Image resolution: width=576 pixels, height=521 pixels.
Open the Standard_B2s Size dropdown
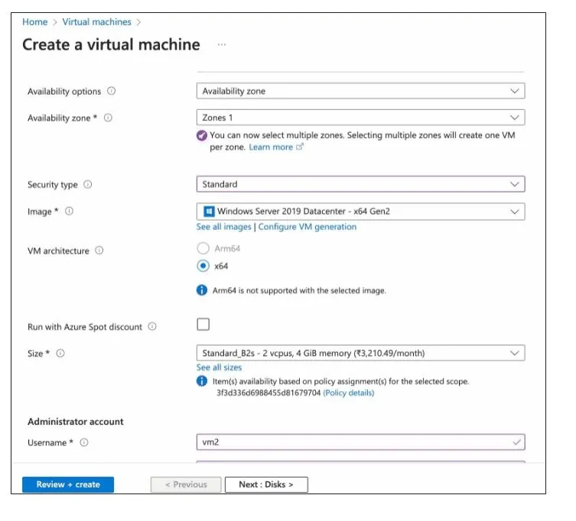[x=360, y=353]
